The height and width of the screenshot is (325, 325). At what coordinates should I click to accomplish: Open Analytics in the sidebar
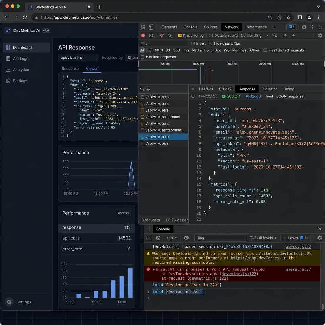[26, 70]
